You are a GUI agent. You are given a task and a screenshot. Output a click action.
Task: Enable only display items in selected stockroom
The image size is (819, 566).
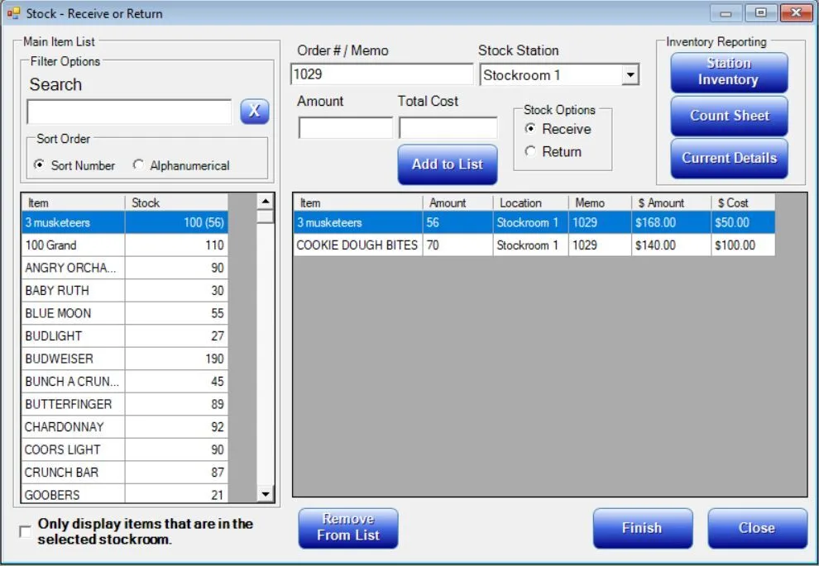click(25, 531)
